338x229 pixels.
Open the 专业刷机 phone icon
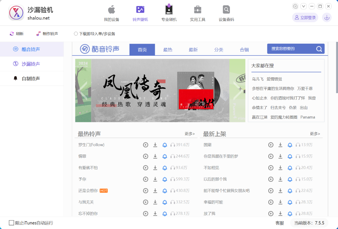(x=169, y=13)
